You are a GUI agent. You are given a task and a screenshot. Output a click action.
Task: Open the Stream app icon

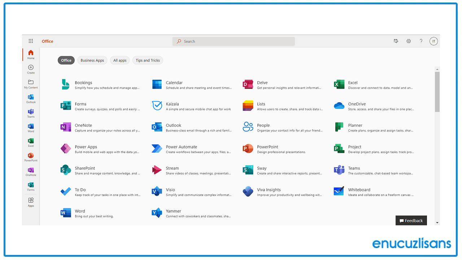click(x=157, y=170)
